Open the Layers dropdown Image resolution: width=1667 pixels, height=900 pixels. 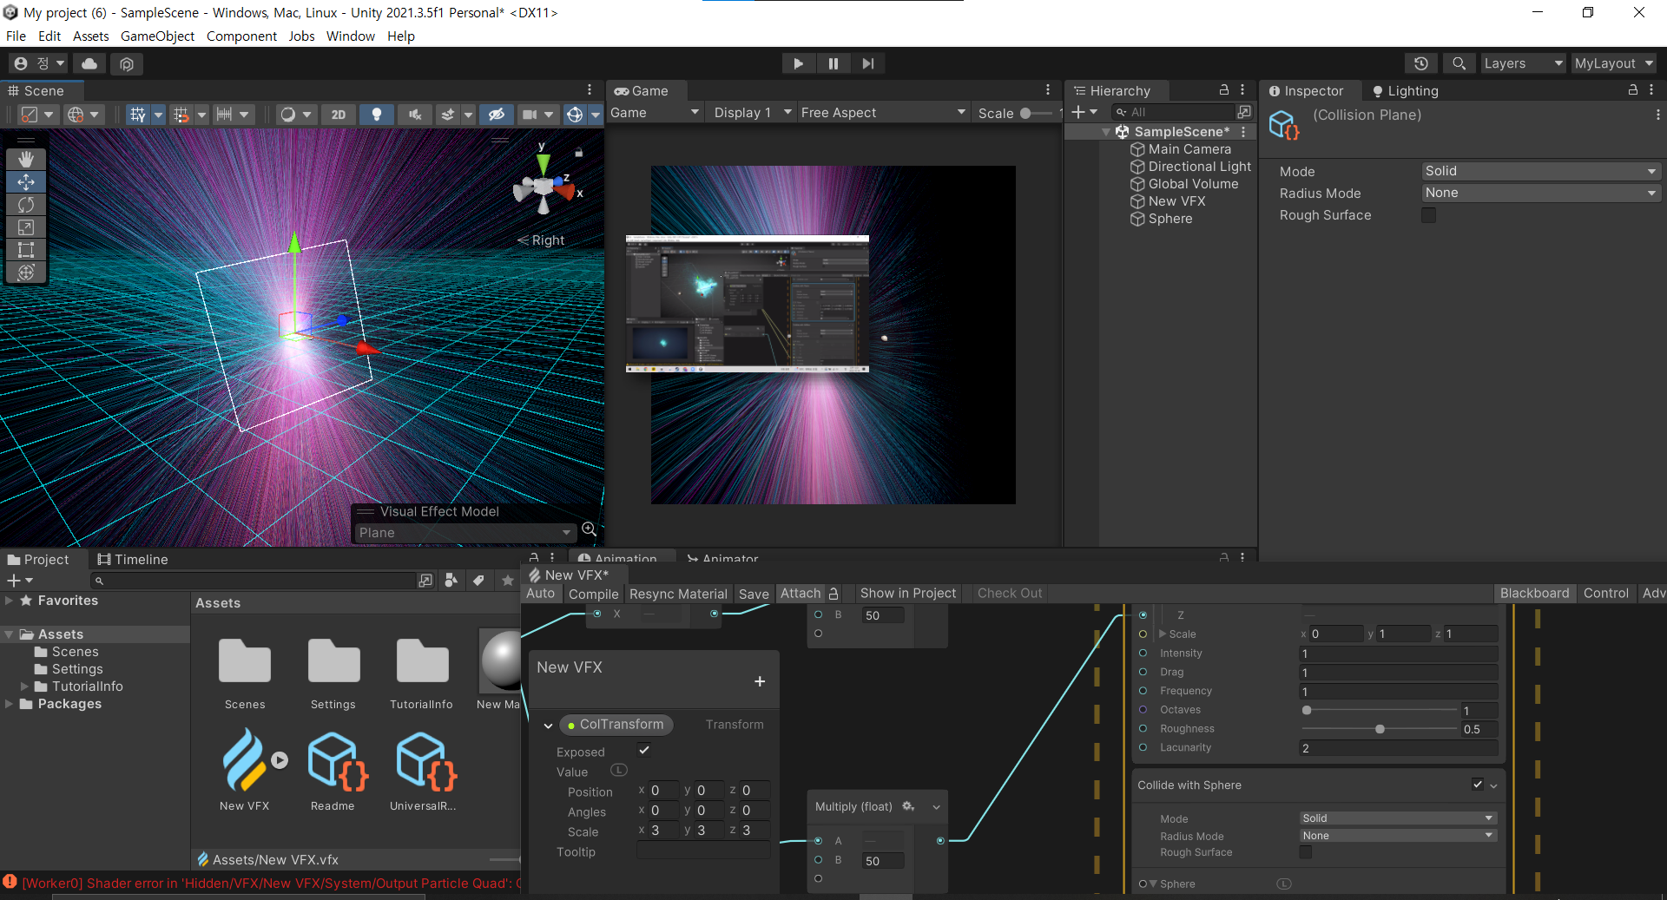coord(1522,63)
